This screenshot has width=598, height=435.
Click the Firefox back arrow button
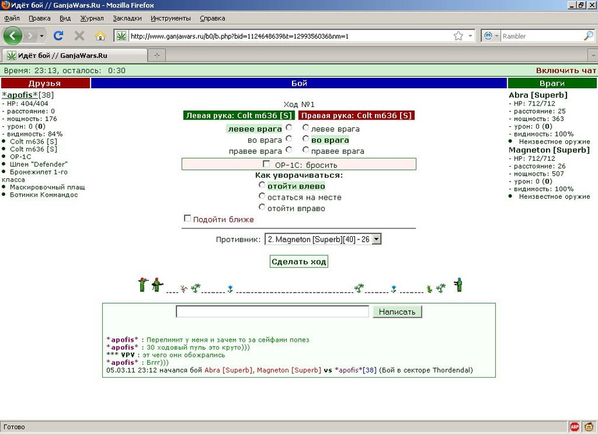(x=12, y=36)
